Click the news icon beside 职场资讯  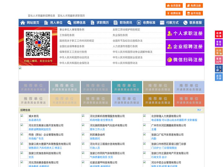116,23
